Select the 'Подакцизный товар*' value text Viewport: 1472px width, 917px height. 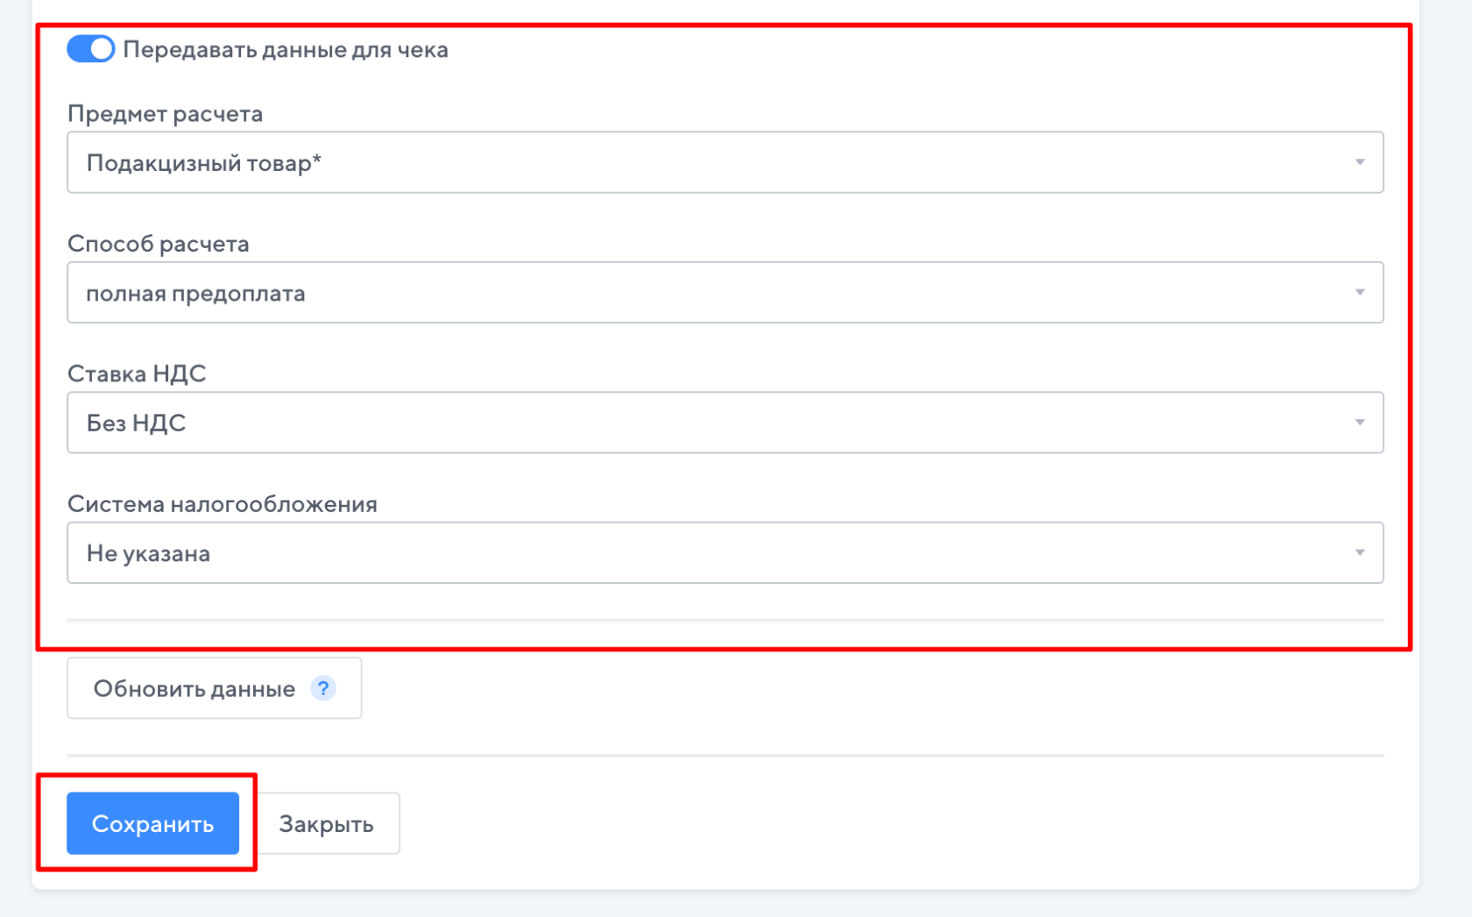pos(203,163)
